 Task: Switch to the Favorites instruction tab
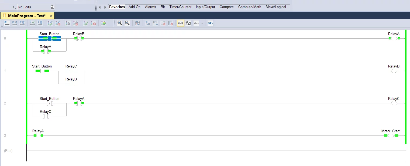(117, 7)
